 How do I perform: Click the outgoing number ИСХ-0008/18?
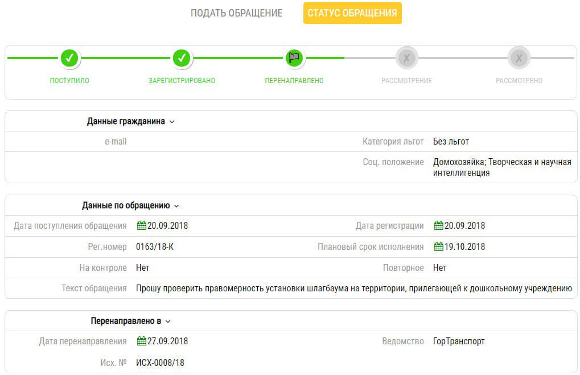[x=160, y=362]
